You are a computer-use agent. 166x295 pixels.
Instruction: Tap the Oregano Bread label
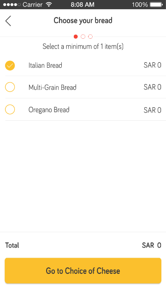click(49, 110)
